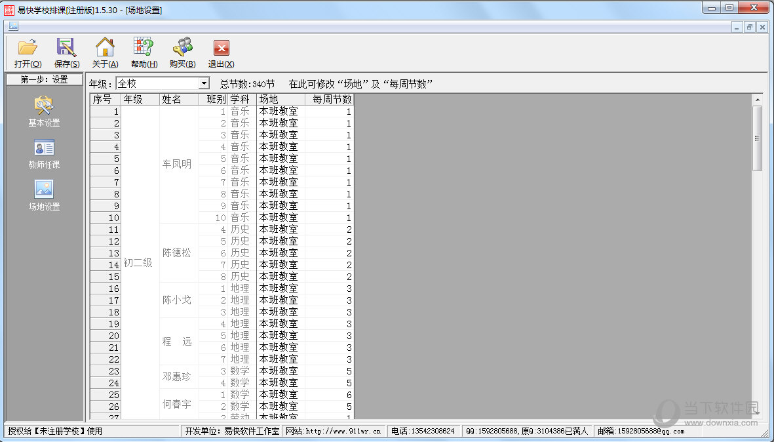Viewport: 774px width, 442px height.
Task: Click the inner document icon in the menu strip
Action: 13,26
